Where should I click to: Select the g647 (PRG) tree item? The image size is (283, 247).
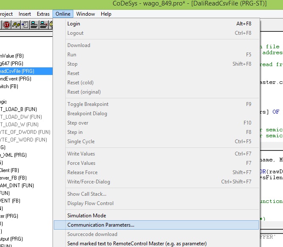tap(11, 64)
